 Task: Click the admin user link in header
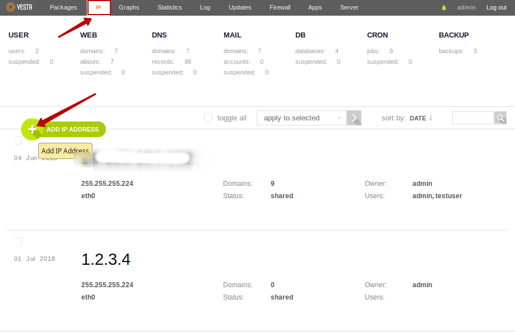pos(466,8)
